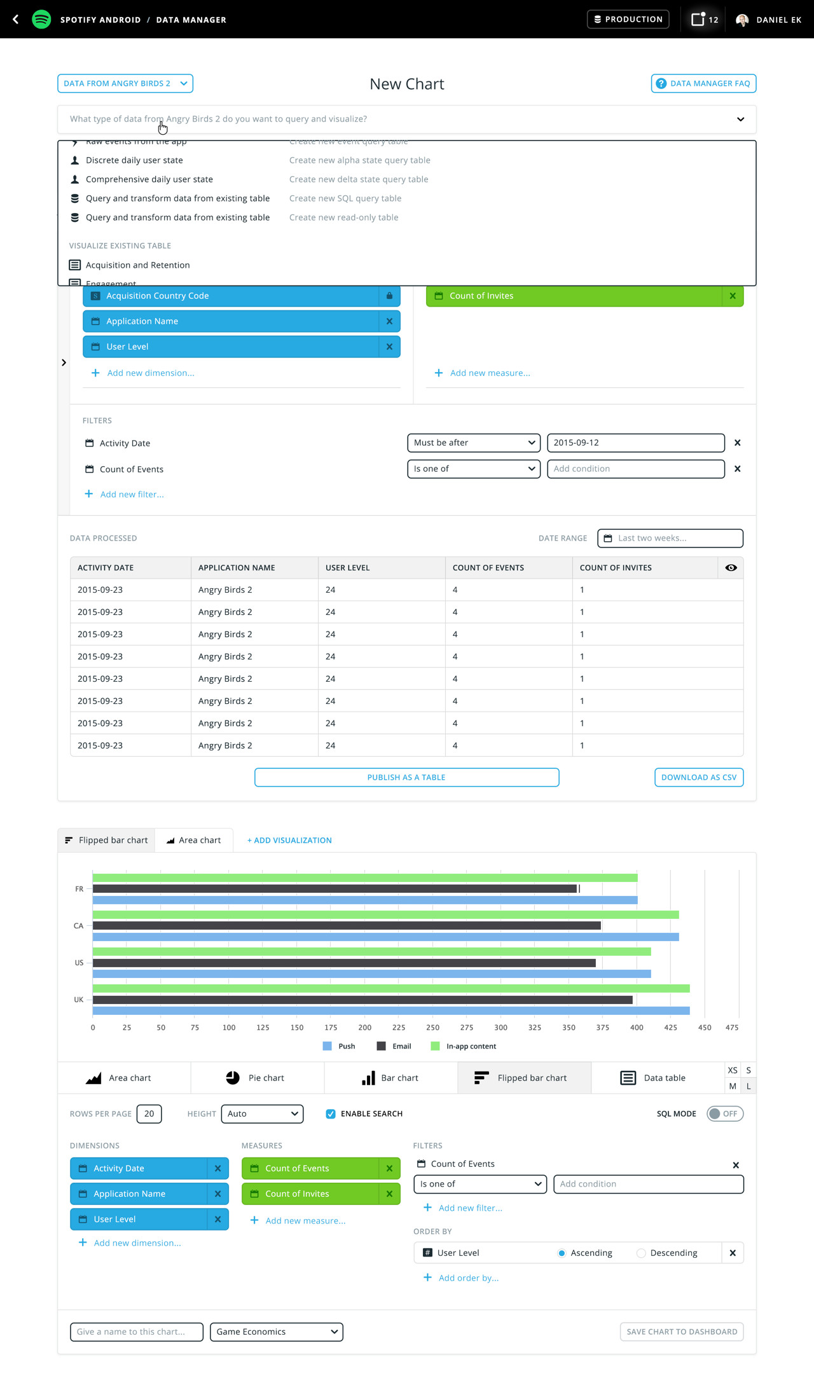
Task: Set chart size to S
Action: click(x=748, y=1070)
